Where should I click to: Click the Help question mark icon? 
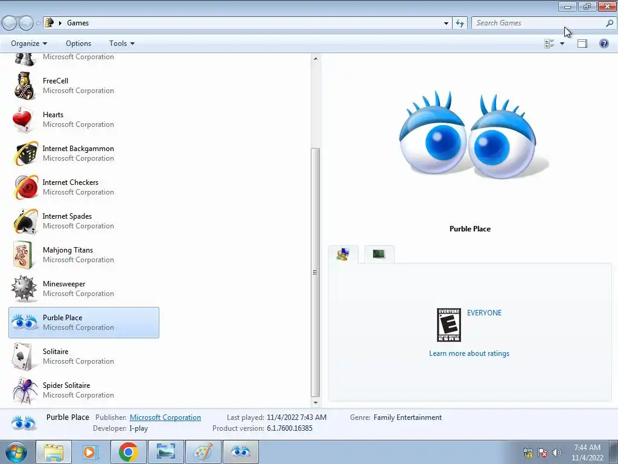click(x=604, y=43)
